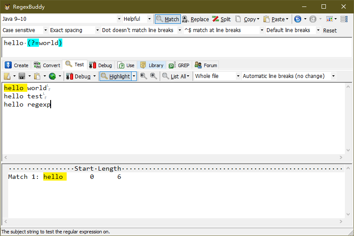Click the Match 1 result row
354x236 pixels.
(x=64, y=177)
